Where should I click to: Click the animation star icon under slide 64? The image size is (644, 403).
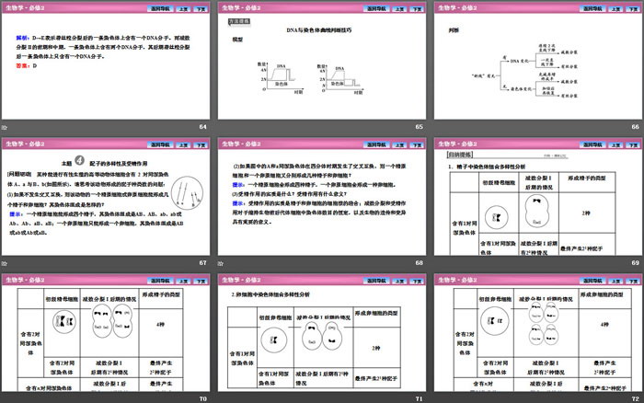(4, 127)
